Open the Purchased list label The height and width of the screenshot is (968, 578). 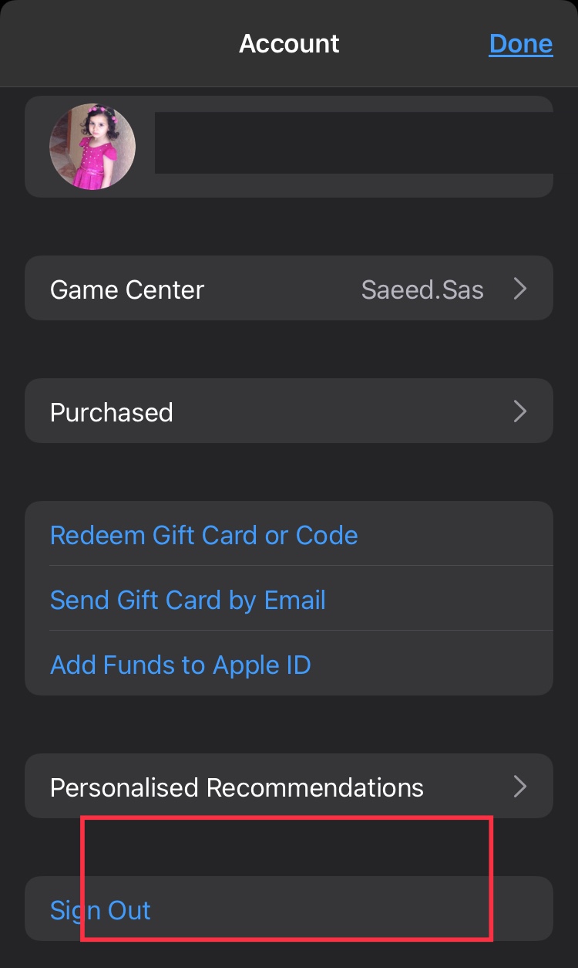click(112, 412)
